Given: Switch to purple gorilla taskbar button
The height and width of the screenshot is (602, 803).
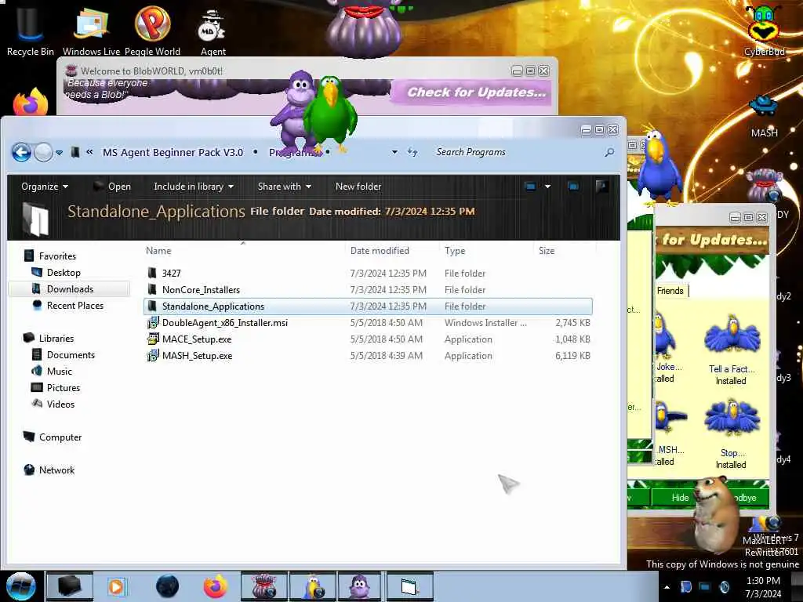Looking at the screenshot, I should pos(361,586).
